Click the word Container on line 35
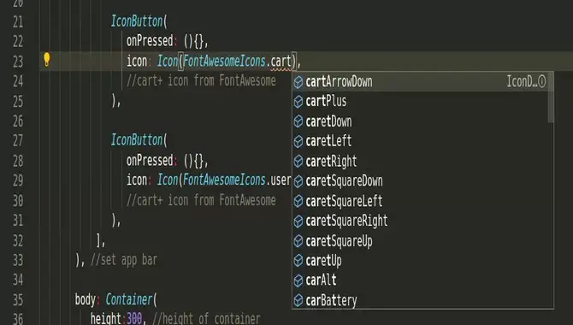573x325 pixels. point(128,300)
